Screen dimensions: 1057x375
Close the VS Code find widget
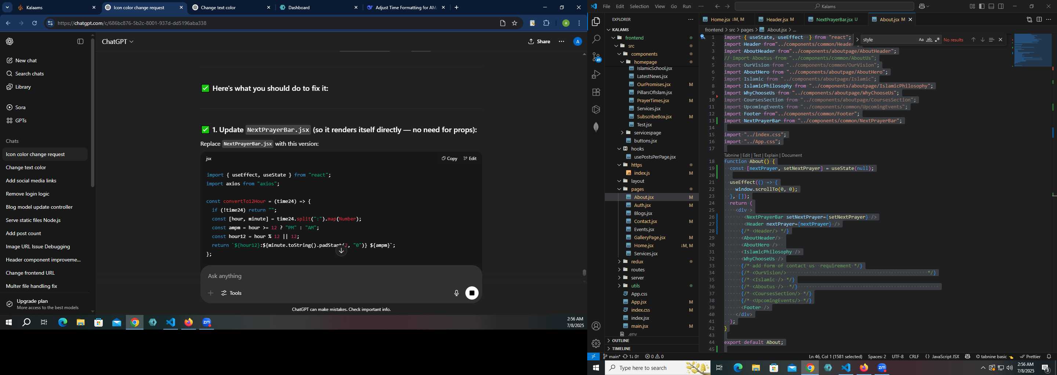1000,40
